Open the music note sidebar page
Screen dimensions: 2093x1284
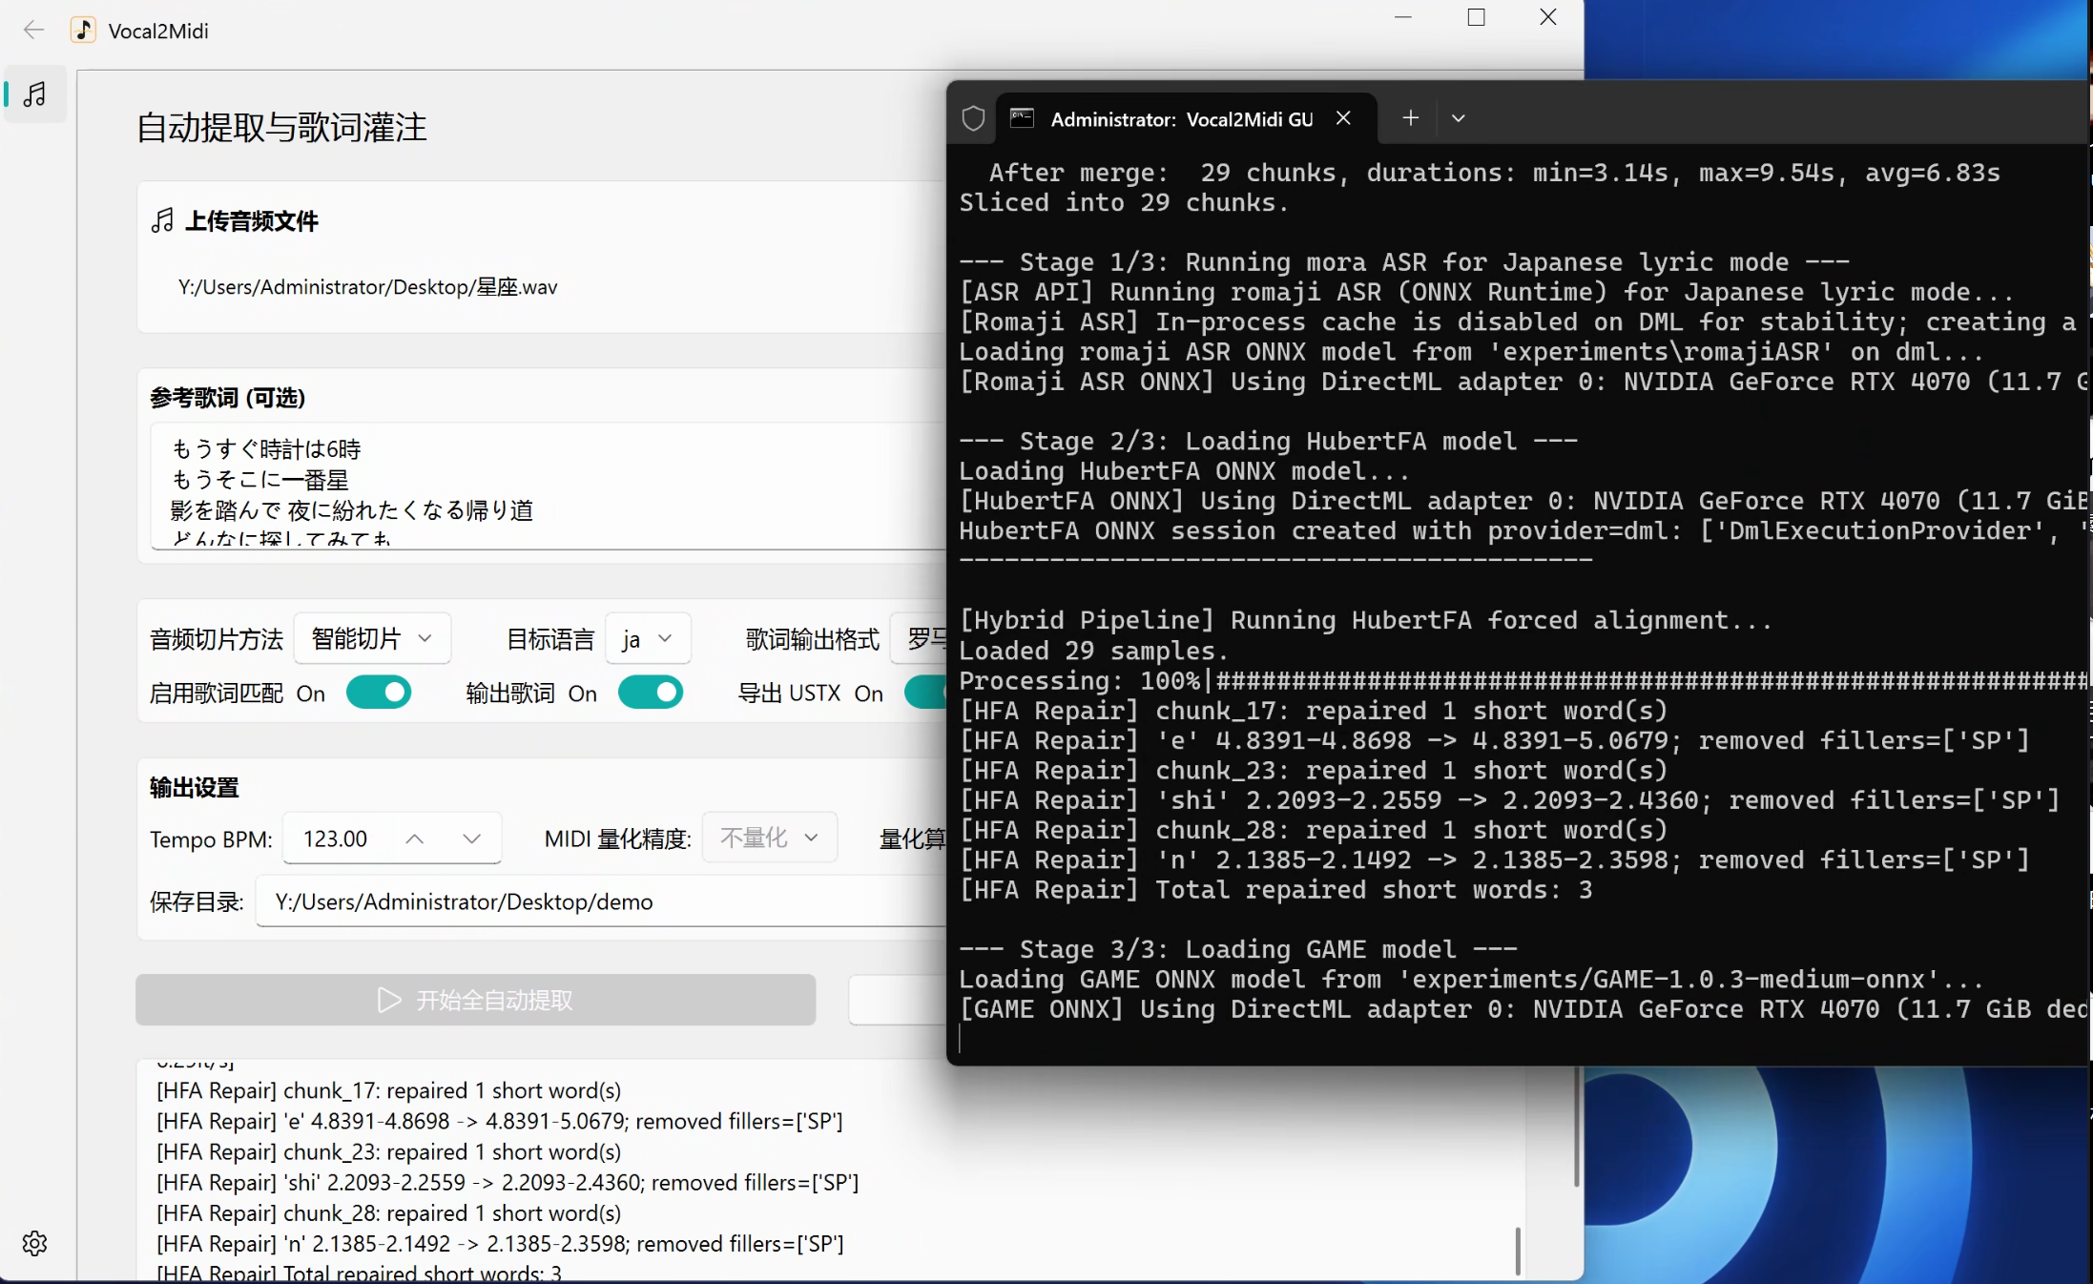[35, 93]
